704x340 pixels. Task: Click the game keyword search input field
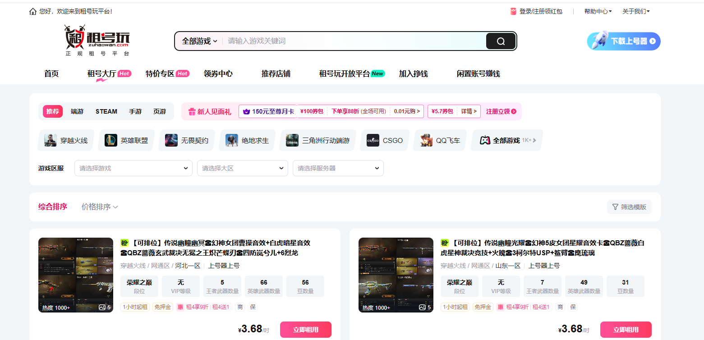click(316, 41)
